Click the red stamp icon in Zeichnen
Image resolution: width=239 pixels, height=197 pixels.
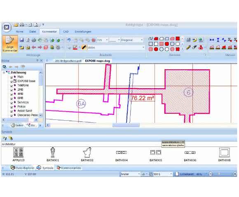click(201, 48)
